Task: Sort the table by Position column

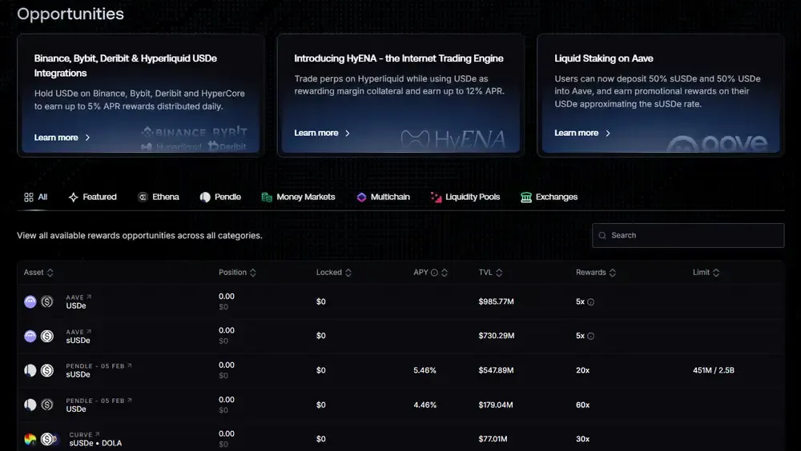Action: click(253, 273)
